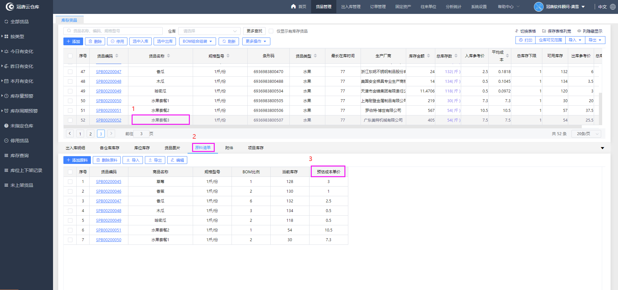Click the 编辑 edit button
The width and height of the screenshot is (618, 290).
coord(177,160)
